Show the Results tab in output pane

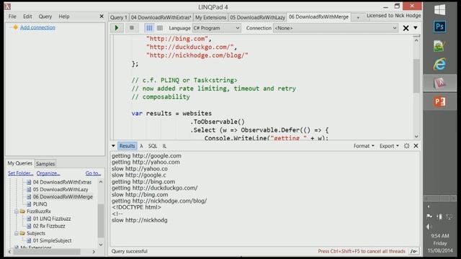[127, 146]
